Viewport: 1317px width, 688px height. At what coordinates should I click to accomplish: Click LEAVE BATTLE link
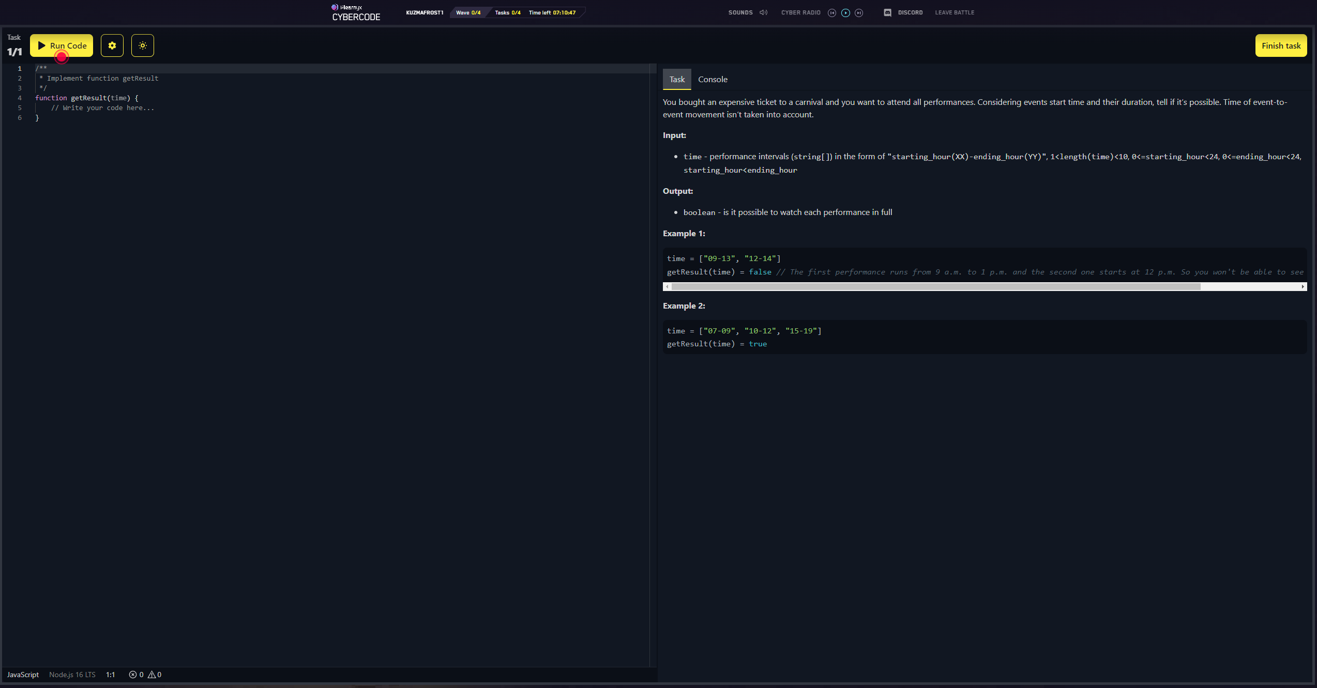pyautogui.click(x=955, y=12)
